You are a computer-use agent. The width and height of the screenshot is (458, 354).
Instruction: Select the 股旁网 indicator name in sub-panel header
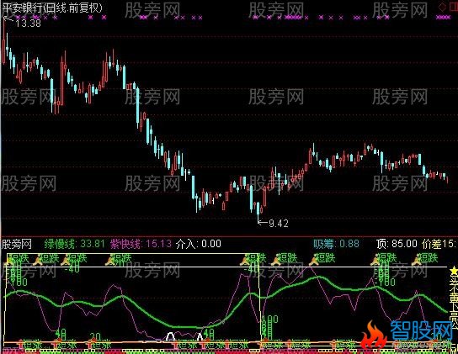[17, 244]
